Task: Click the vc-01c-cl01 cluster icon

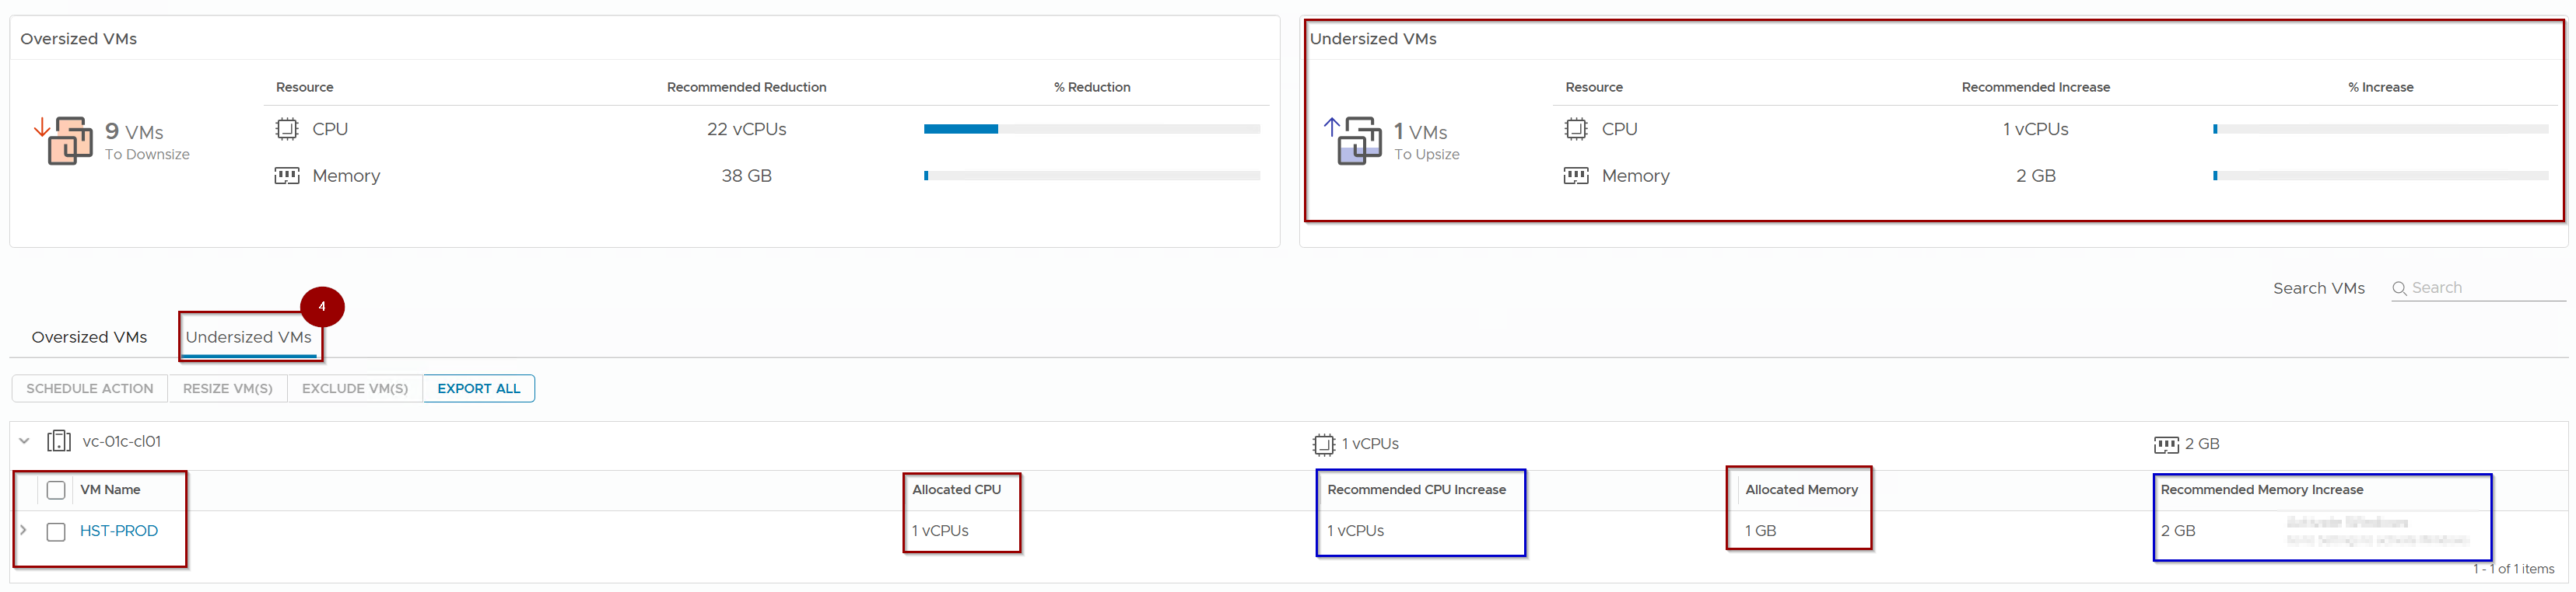Action: pos(59,441)
